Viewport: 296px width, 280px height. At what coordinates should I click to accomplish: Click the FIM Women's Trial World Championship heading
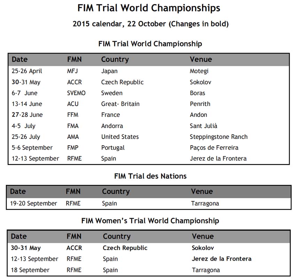(x=150, y=221)
